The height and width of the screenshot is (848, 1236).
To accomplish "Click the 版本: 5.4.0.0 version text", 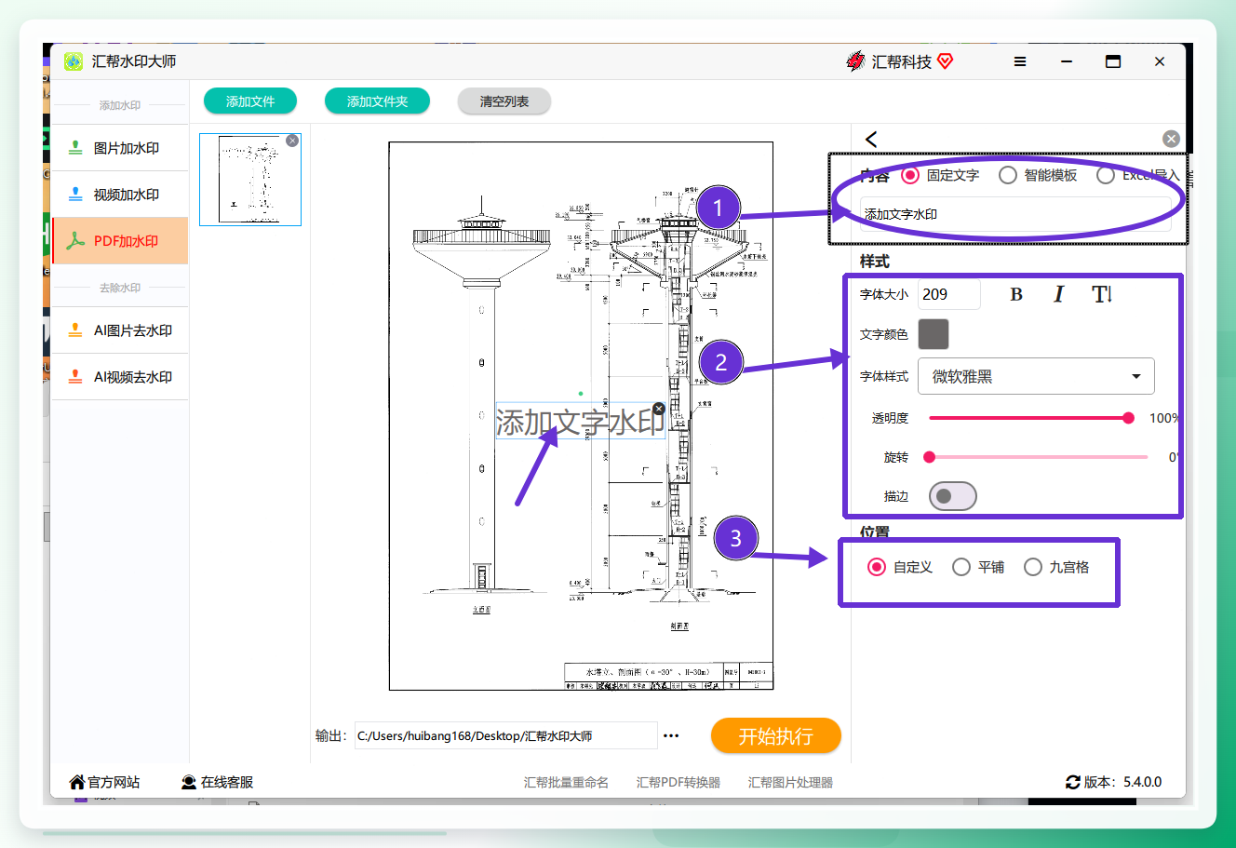I will tap(1122, 782).
